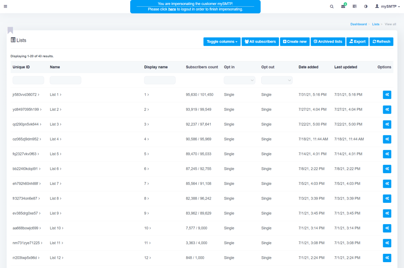Viewport: 404px width, 268px height.
Task: Click the bookmark ribbon icon above the Lists title
Action: 10,30
